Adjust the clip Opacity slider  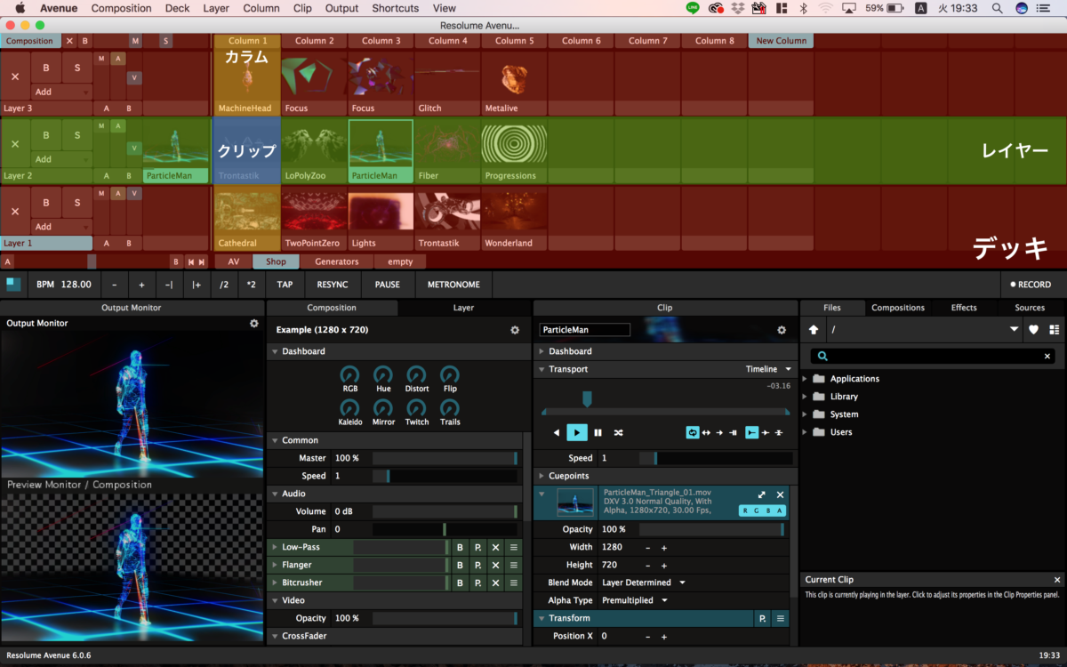click(712, 529)
